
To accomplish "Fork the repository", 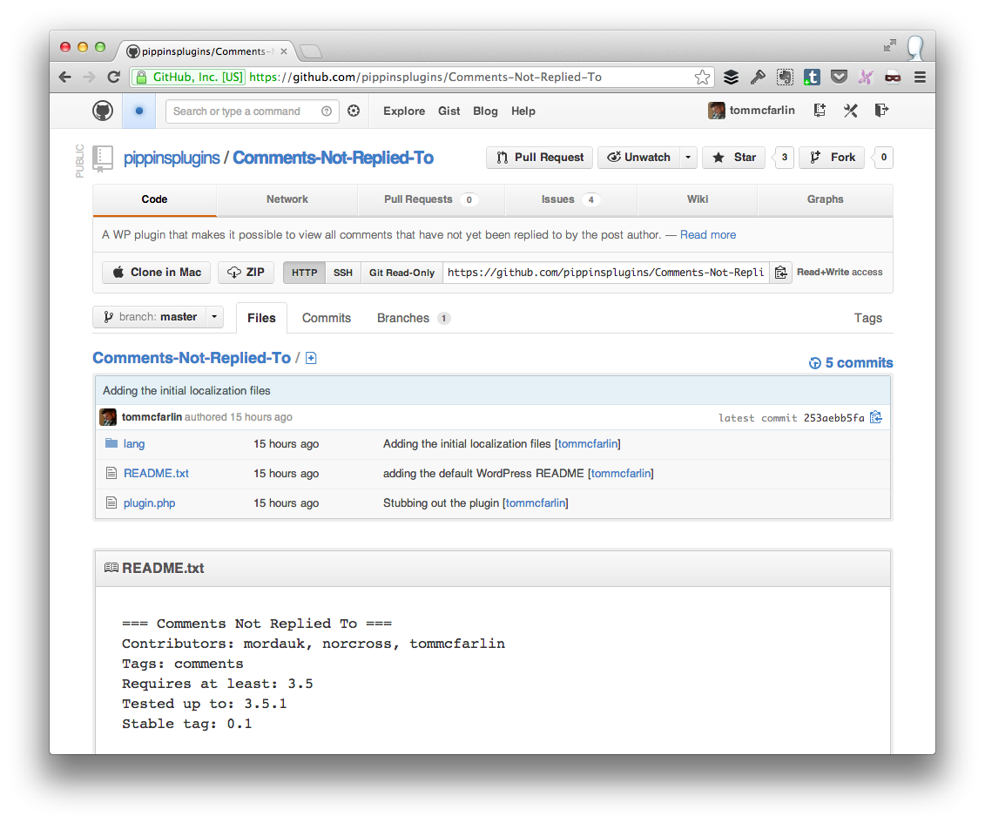I will click(831, 158).
